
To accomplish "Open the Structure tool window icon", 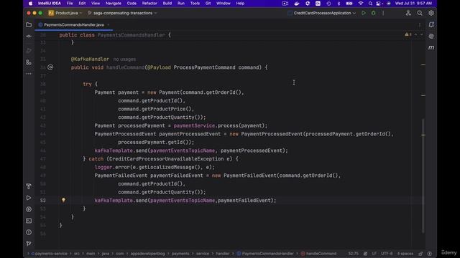I will click(x=29, y=62).
